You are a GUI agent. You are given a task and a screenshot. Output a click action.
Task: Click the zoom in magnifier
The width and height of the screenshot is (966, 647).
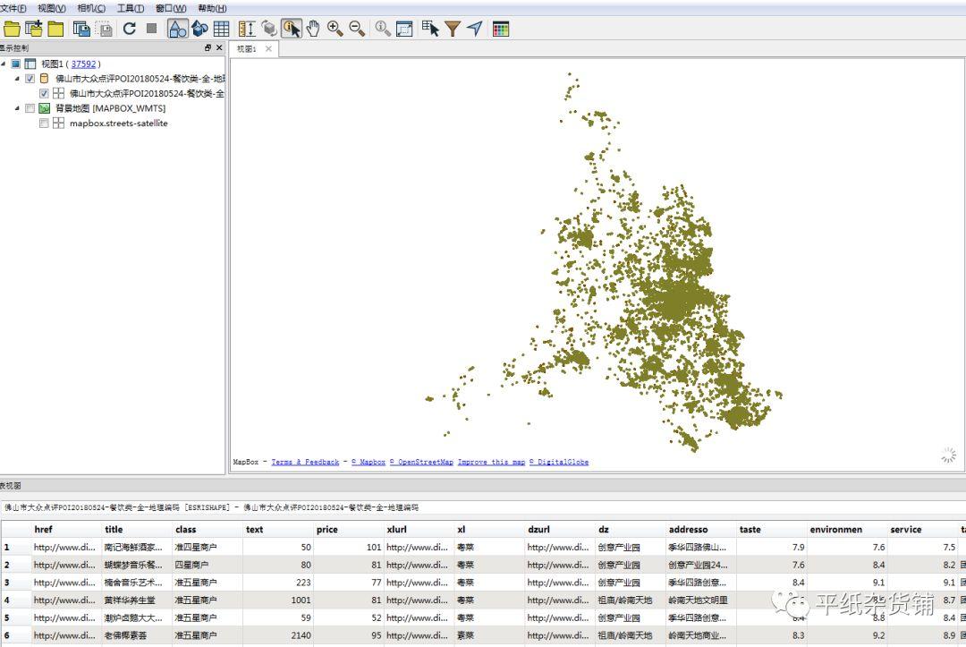(x=335, y=29)
